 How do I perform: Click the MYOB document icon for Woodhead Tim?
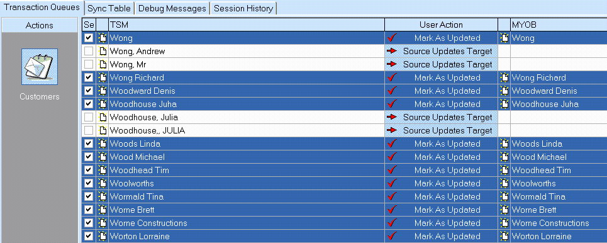[504, 170]
